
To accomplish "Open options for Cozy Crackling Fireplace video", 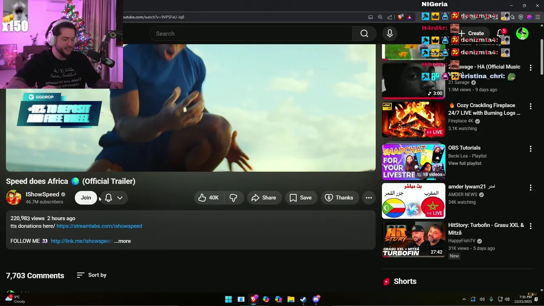I will tap(530, 106).
